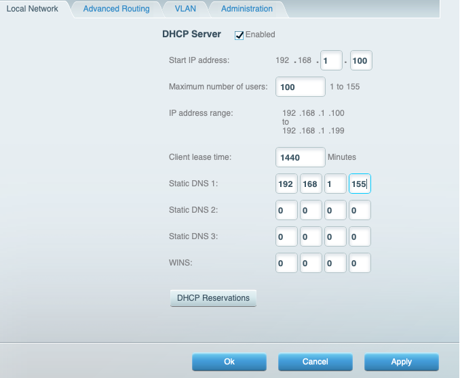Click WINS third octet field
This screenshot has width=460, height=378.
(x=335, y=263)
